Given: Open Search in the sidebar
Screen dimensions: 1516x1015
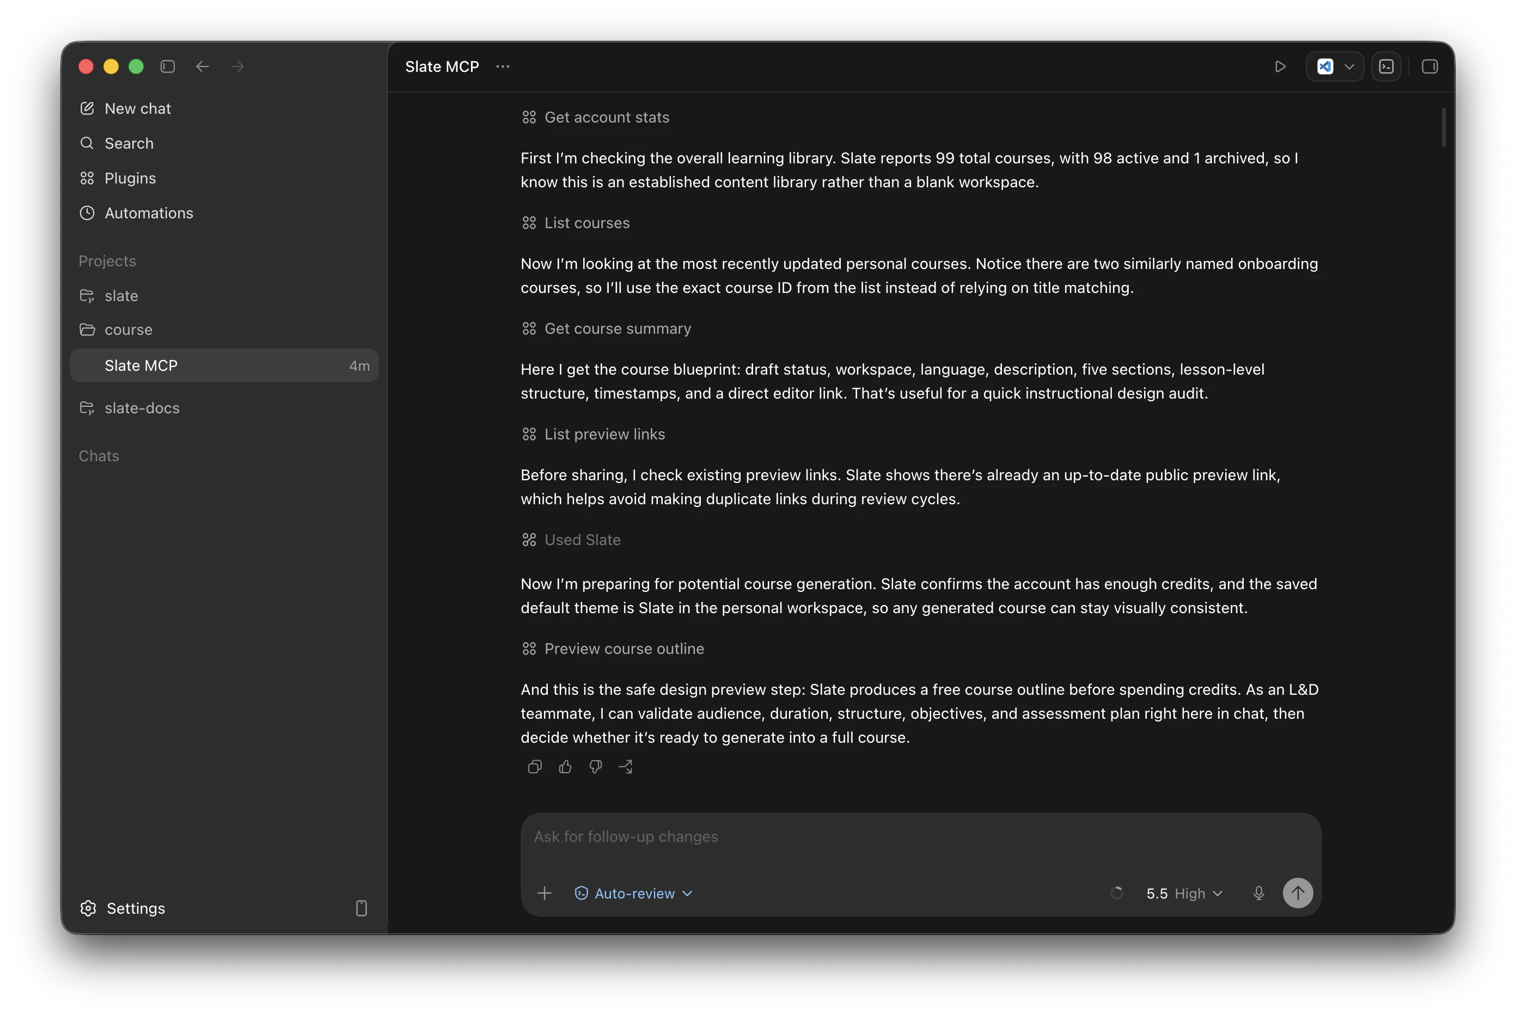Looking at the screenshot, I should (117, 143).
